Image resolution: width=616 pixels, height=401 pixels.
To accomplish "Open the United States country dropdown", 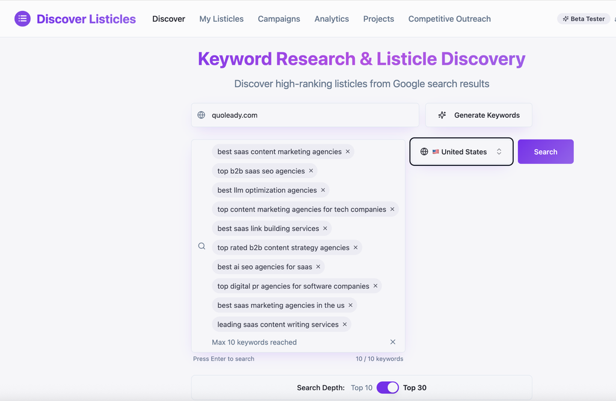I will 461,152.
